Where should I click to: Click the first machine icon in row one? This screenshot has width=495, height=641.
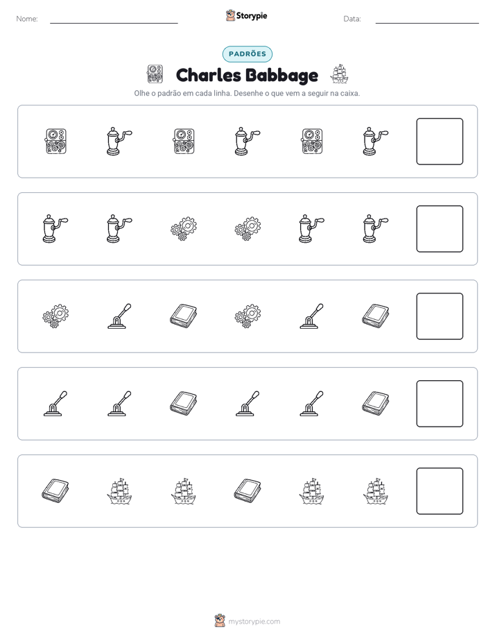(55, 142)
